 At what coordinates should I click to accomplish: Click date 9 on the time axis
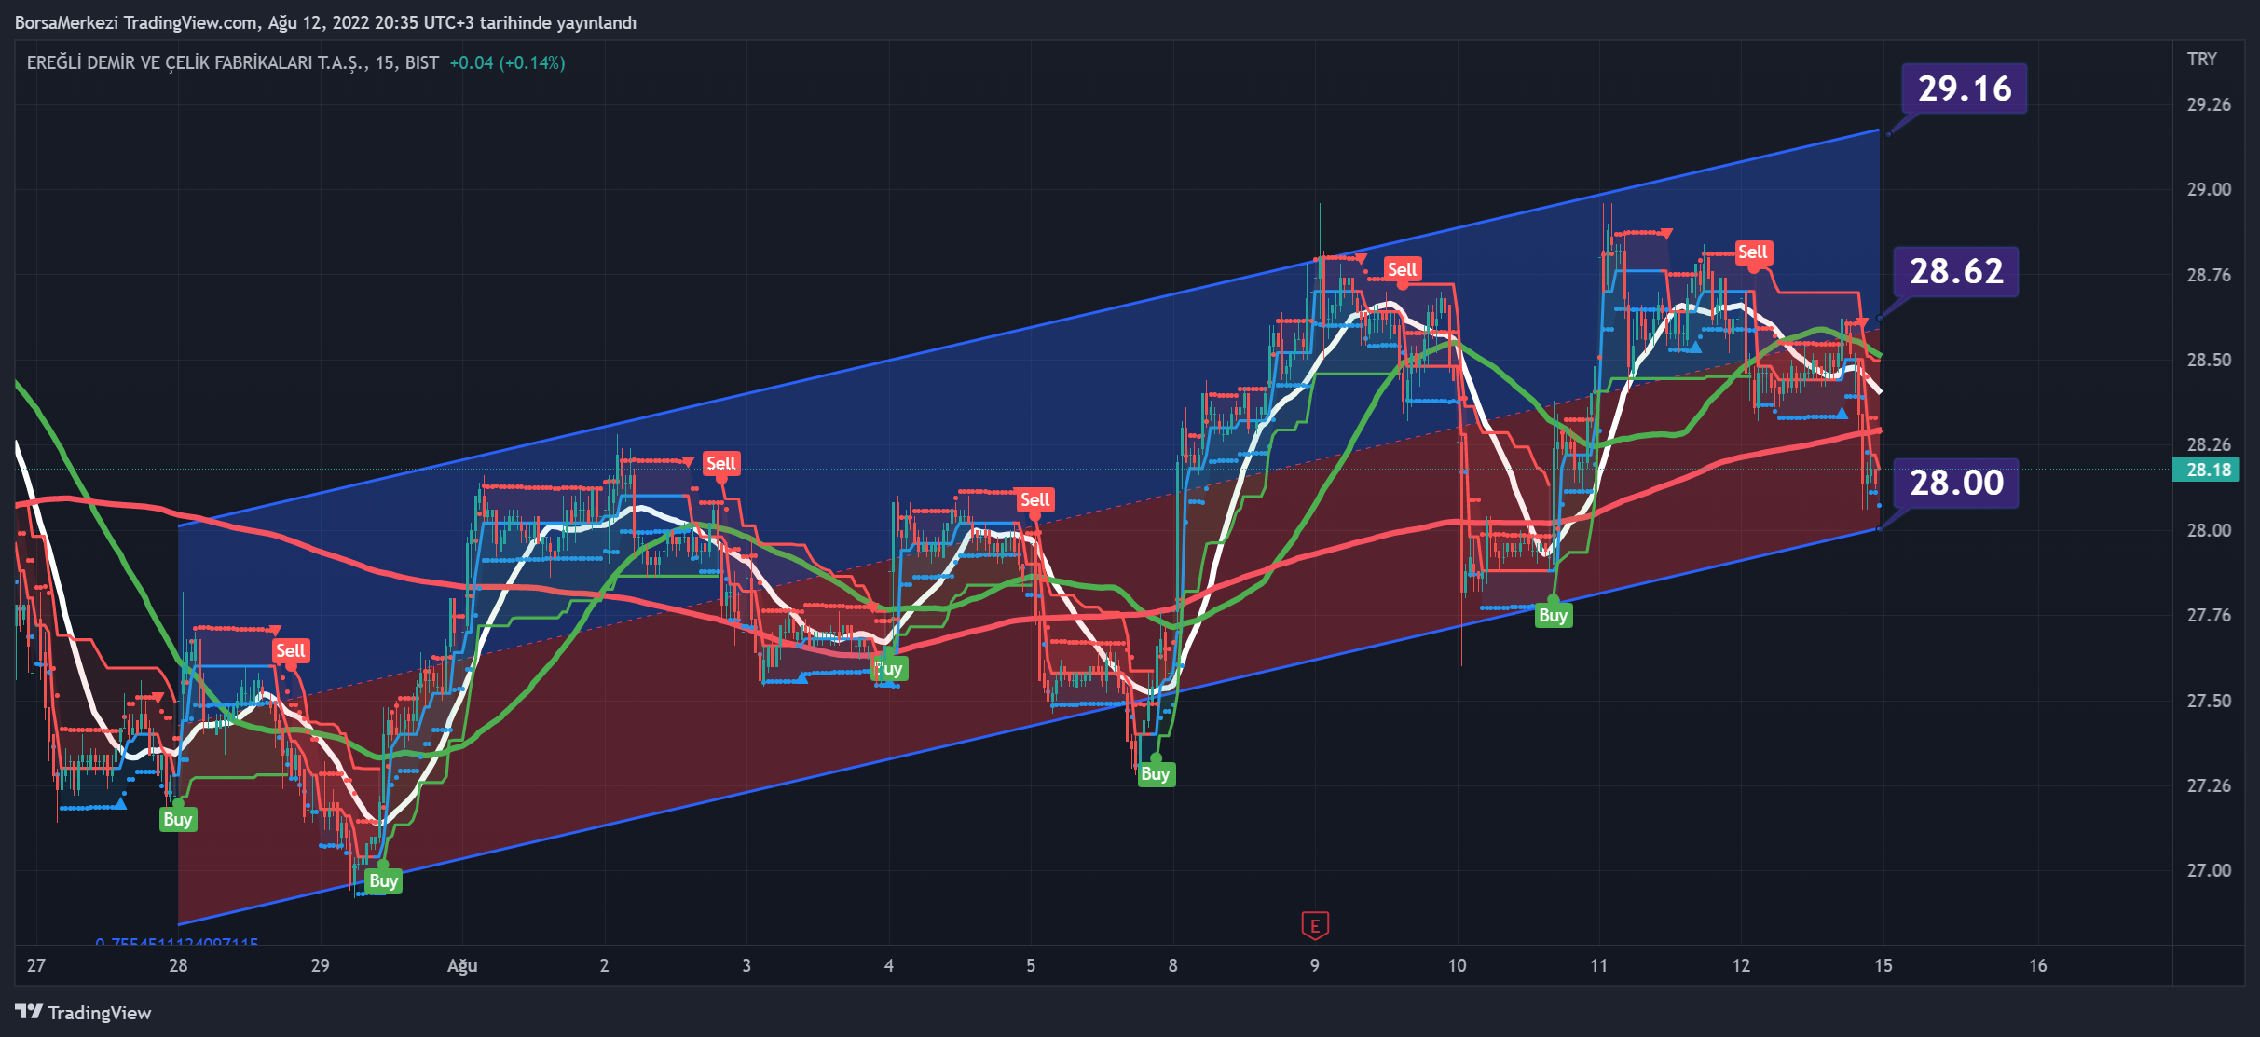tap(1315, 965)
